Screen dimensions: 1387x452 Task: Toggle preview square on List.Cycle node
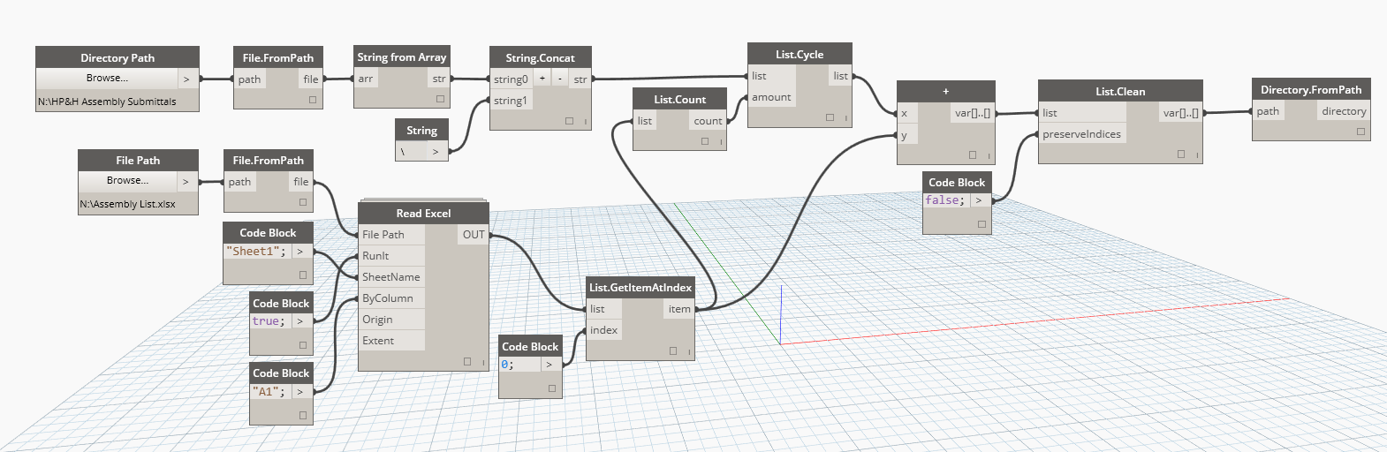[x=830, y=117]
